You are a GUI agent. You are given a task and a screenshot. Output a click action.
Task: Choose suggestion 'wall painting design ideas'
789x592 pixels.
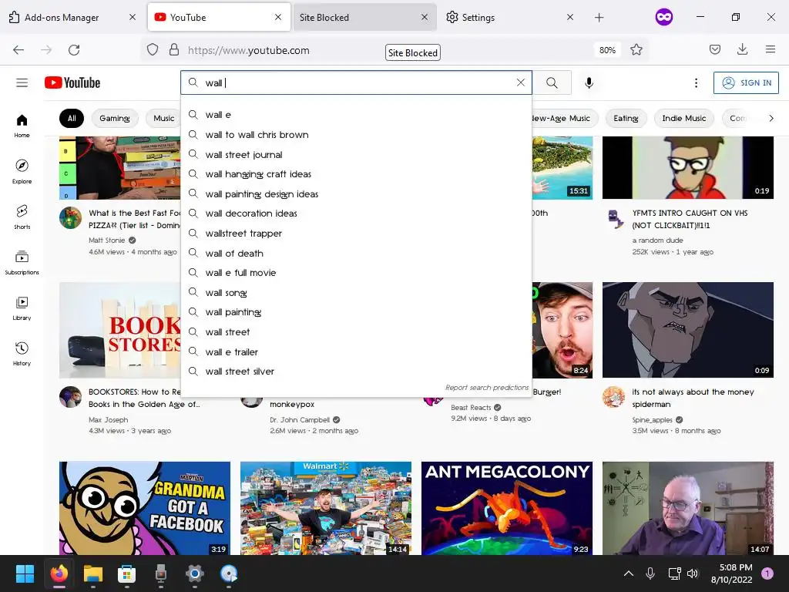pos(356,193)
